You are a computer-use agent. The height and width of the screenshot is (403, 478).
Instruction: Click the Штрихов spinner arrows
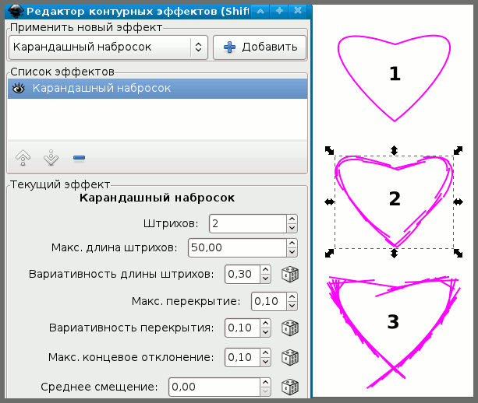(292, 224)
